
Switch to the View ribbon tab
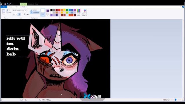click(x=17, y=7)
